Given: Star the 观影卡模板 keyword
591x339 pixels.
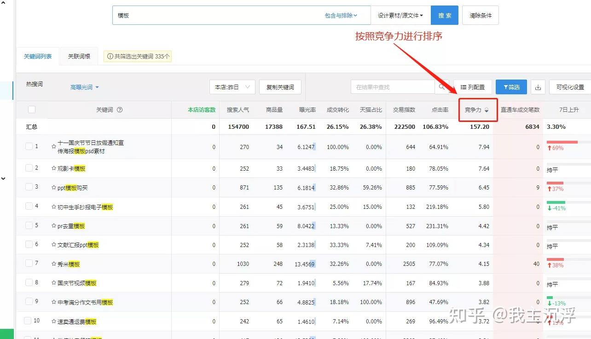Looking at the screenshot, I should point(54,168).
